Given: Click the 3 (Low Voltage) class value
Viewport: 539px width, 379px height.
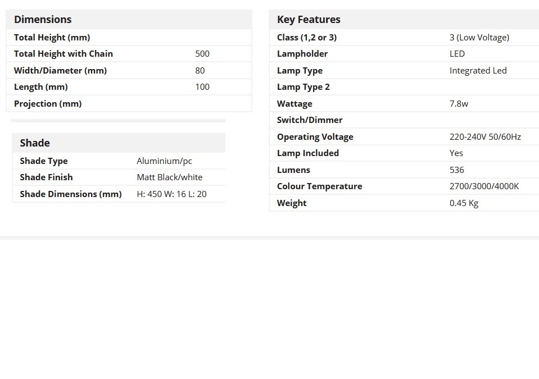Looking at the screenshot, I should pos(479,38).
